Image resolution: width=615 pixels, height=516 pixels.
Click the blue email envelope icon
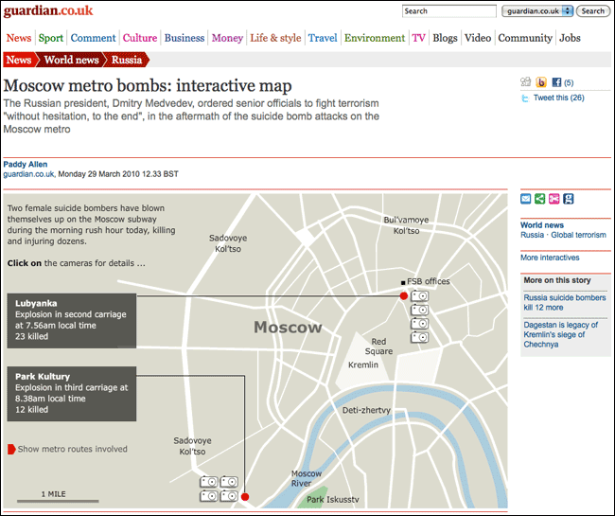[x=525, y=199]
